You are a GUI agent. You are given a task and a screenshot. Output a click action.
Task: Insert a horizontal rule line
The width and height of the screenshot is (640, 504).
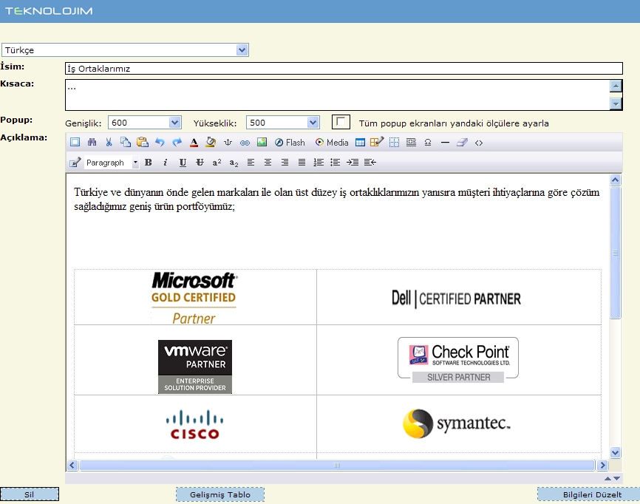(x=445, y=143)
